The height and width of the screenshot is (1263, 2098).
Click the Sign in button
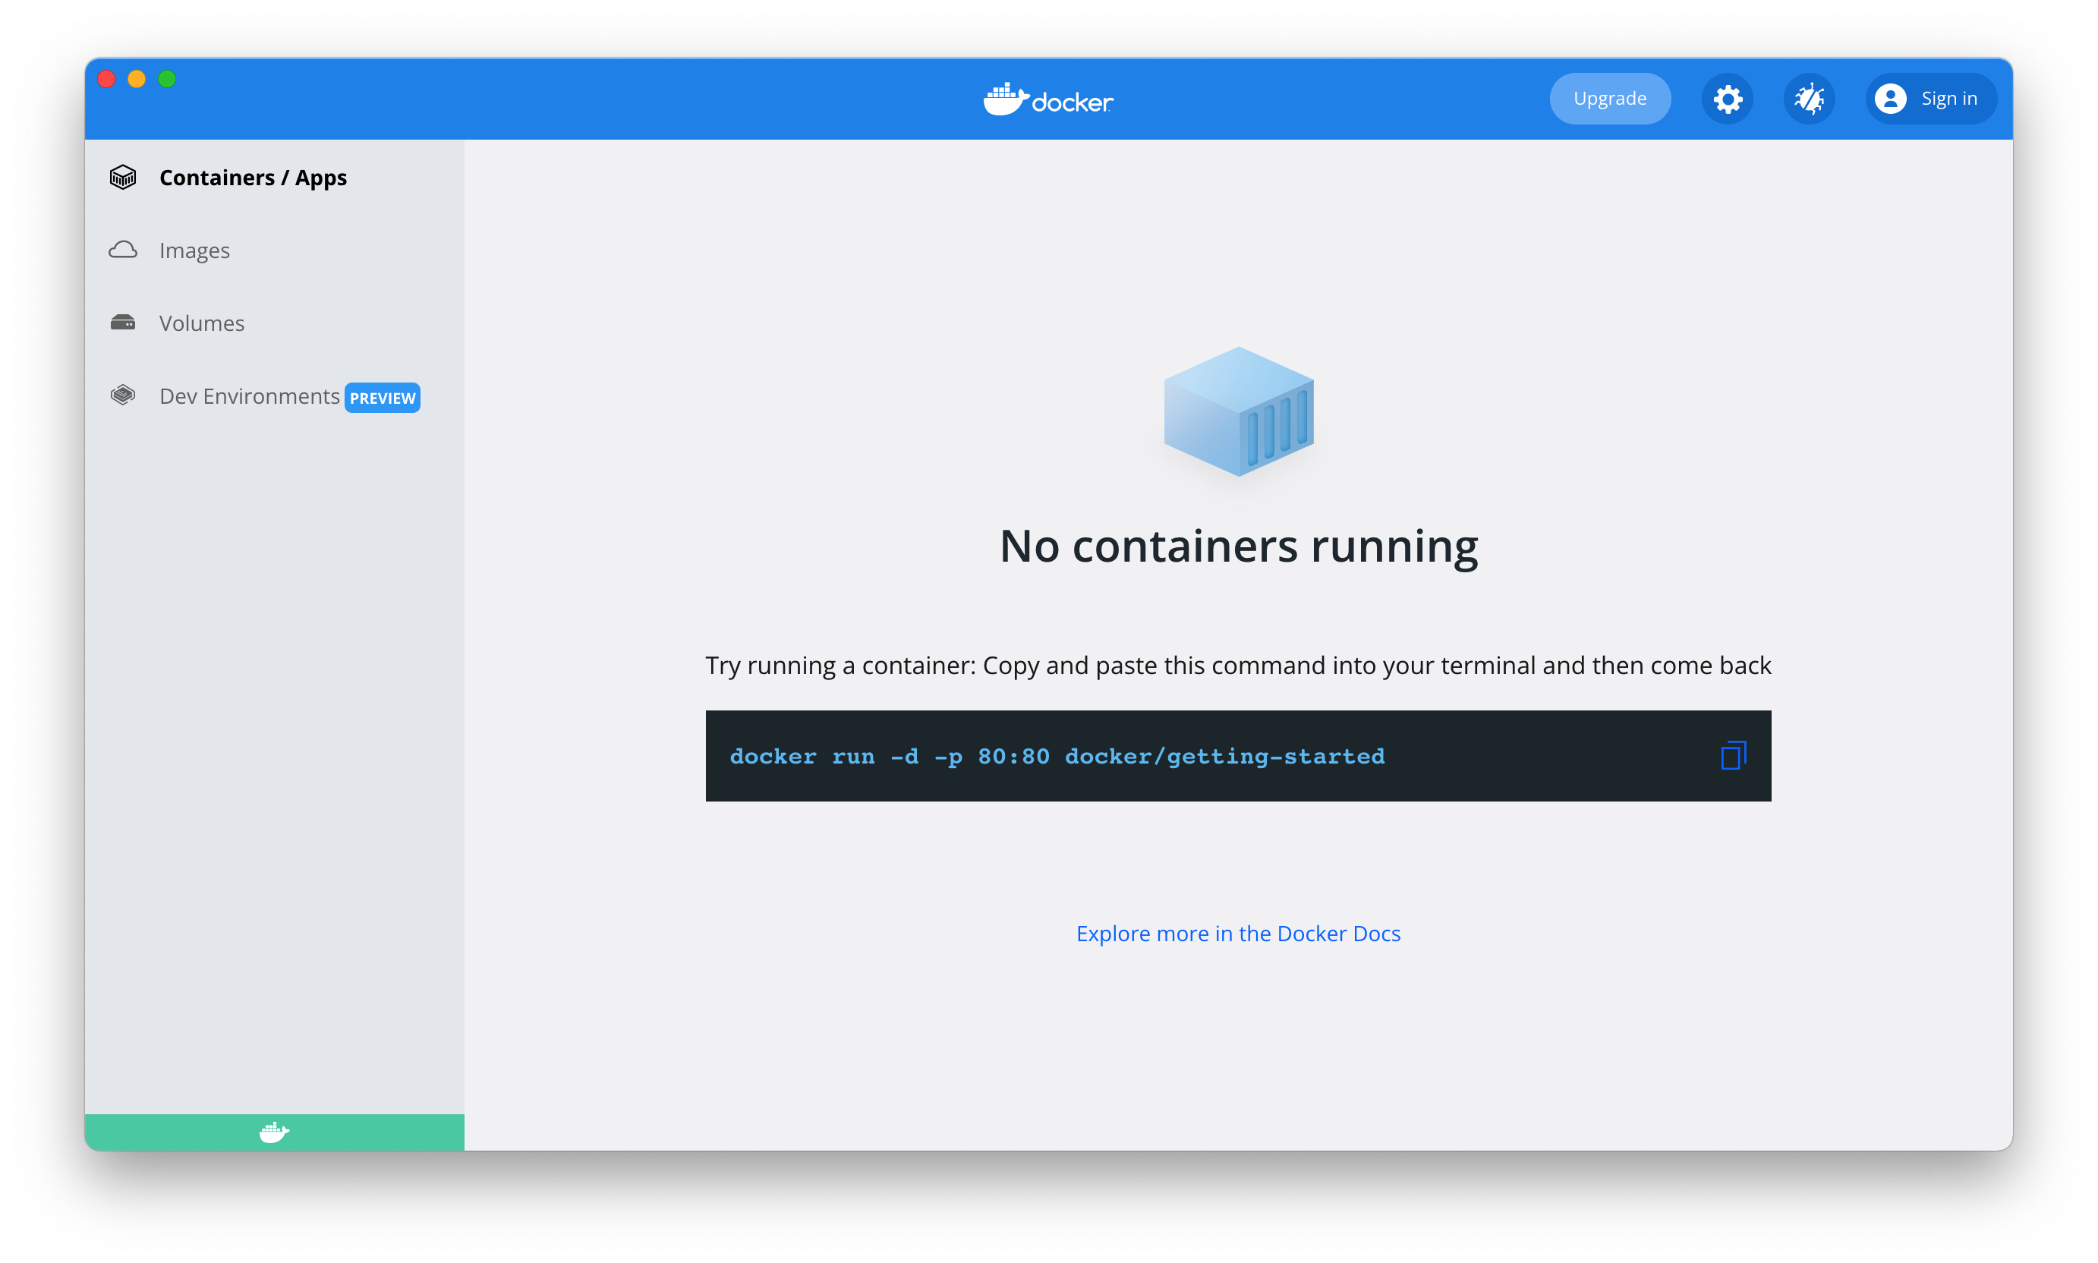pos(1929,98)
